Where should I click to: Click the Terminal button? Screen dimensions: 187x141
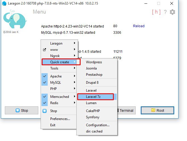[126, 110]
